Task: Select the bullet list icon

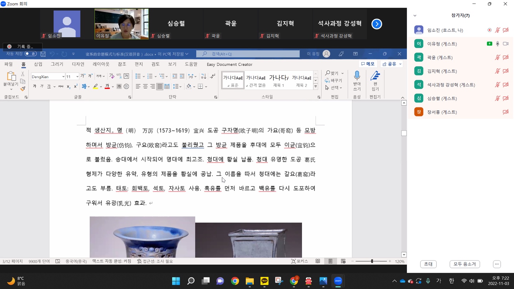Action: pos(138,76)
